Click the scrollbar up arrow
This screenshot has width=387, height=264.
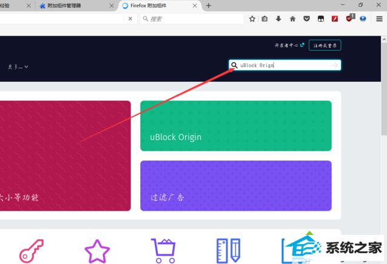[x=384, y=39]
